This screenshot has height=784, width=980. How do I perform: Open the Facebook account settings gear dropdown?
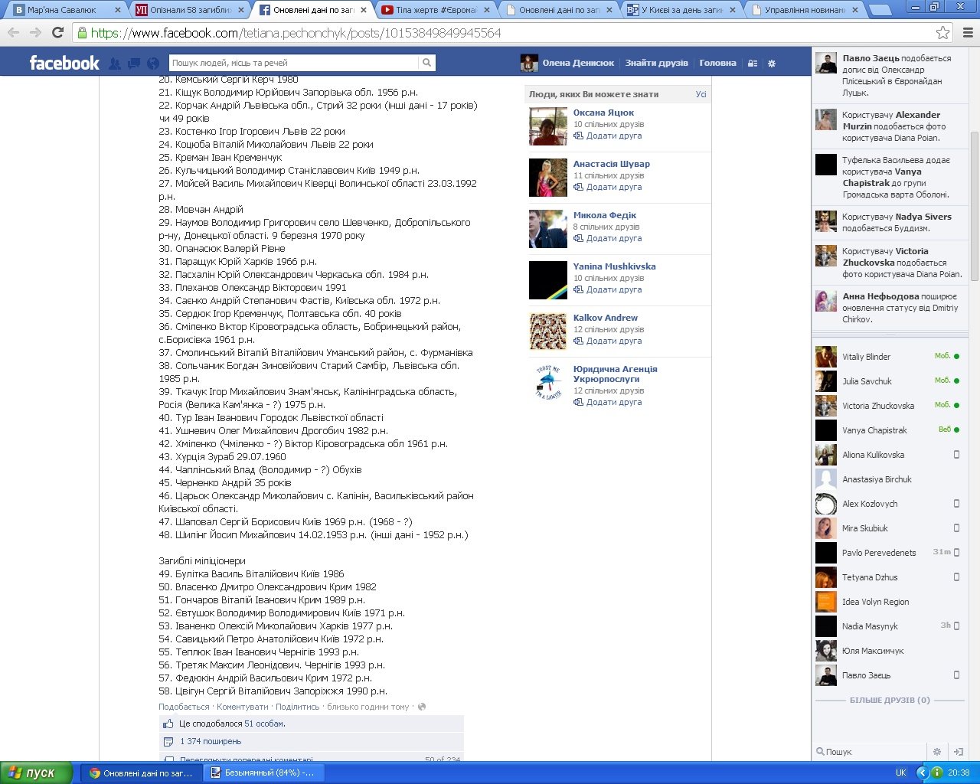(x=772, y=64)
